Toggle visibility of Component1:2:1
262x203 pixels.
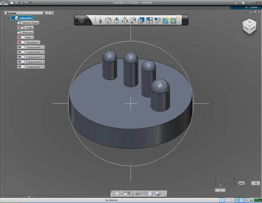point(19,47)
